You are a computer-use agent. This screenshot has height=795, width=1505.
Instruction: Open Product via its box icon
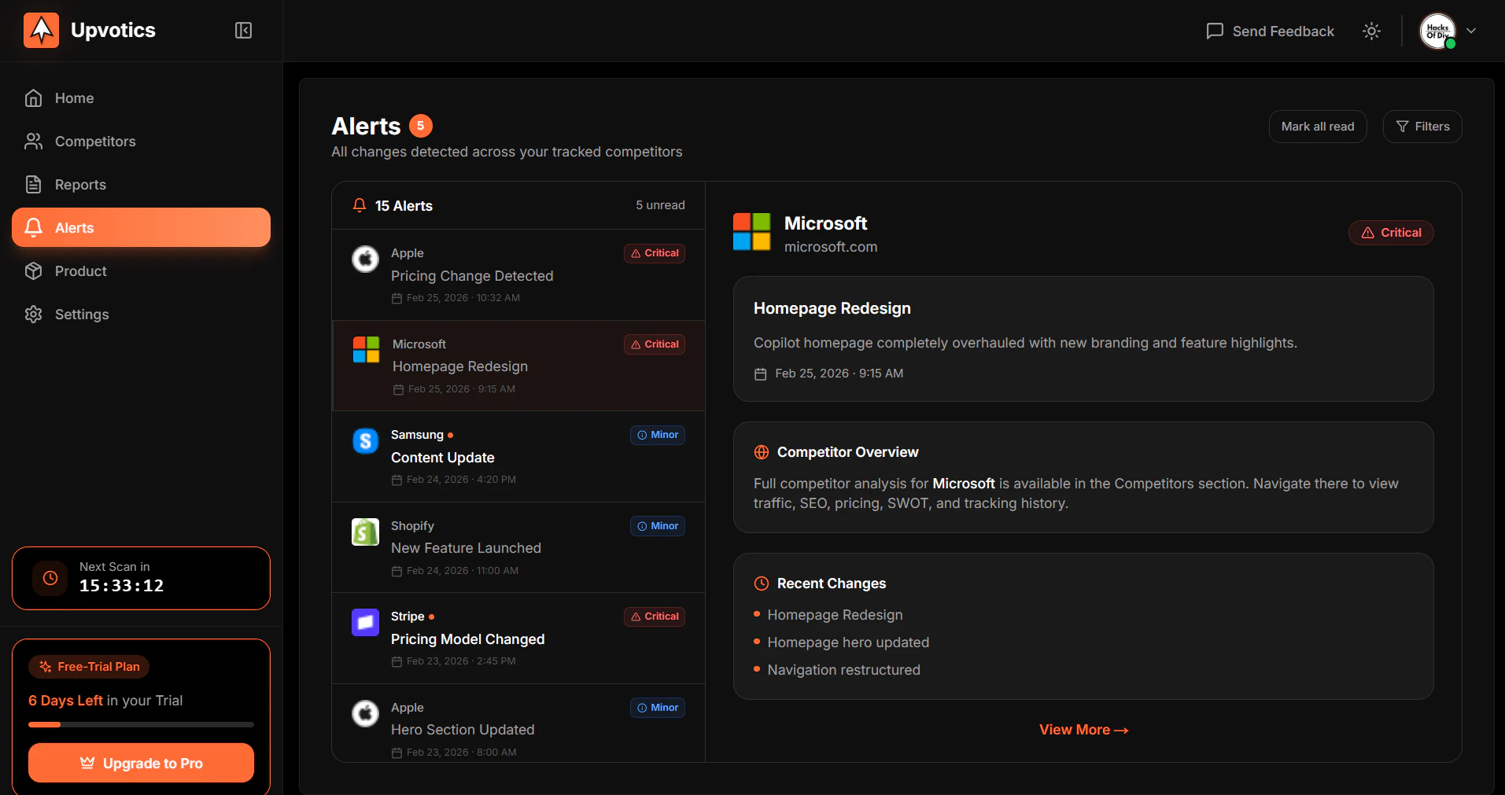click(33, 271)
